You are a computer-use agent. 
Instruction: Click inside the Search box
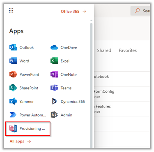(140, 11)
